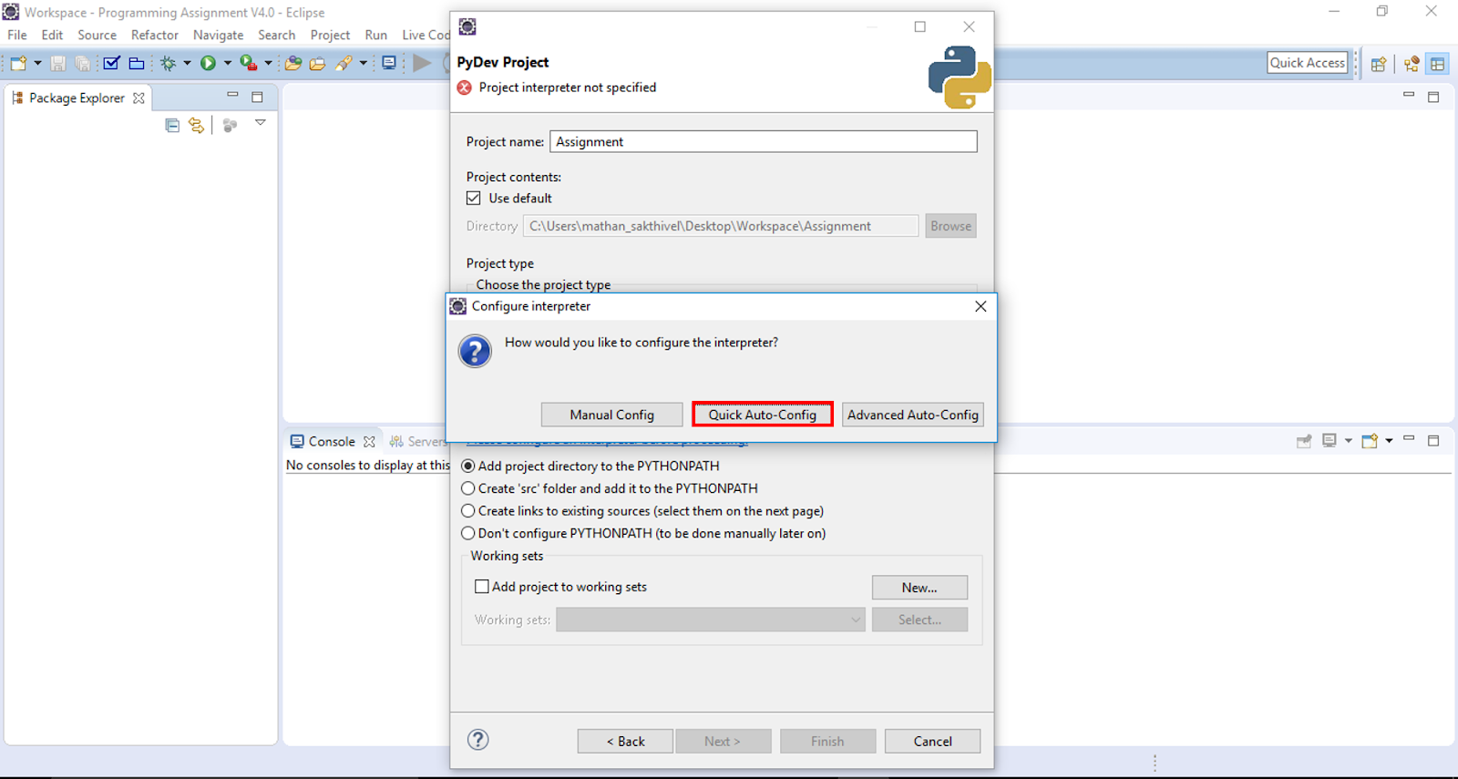Open the Edit menu
The image size is (1458, 779).
(52, 35)
